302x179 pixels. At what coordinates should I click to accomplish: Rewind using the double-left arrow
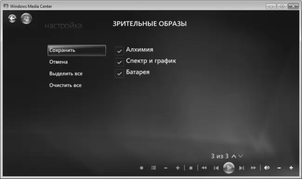tap(204, 168)
